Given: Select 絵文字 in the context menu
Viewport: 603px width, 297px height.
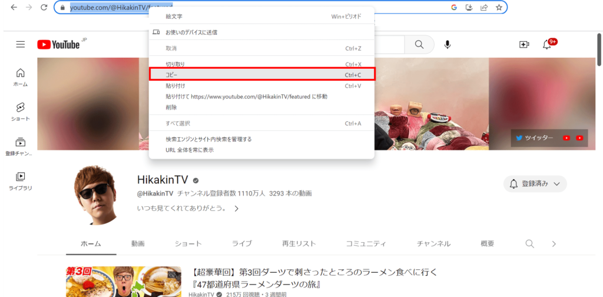Looking at the screenshot, I should pos(261,16).
